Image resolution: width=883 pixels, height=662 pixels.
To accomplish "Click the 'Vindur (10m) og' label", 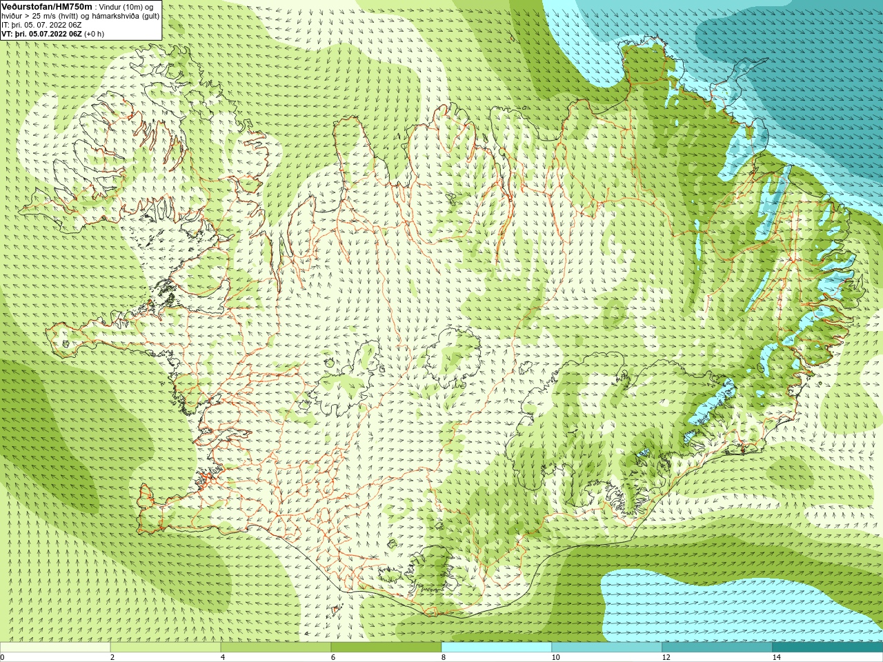I will [126, 7].
